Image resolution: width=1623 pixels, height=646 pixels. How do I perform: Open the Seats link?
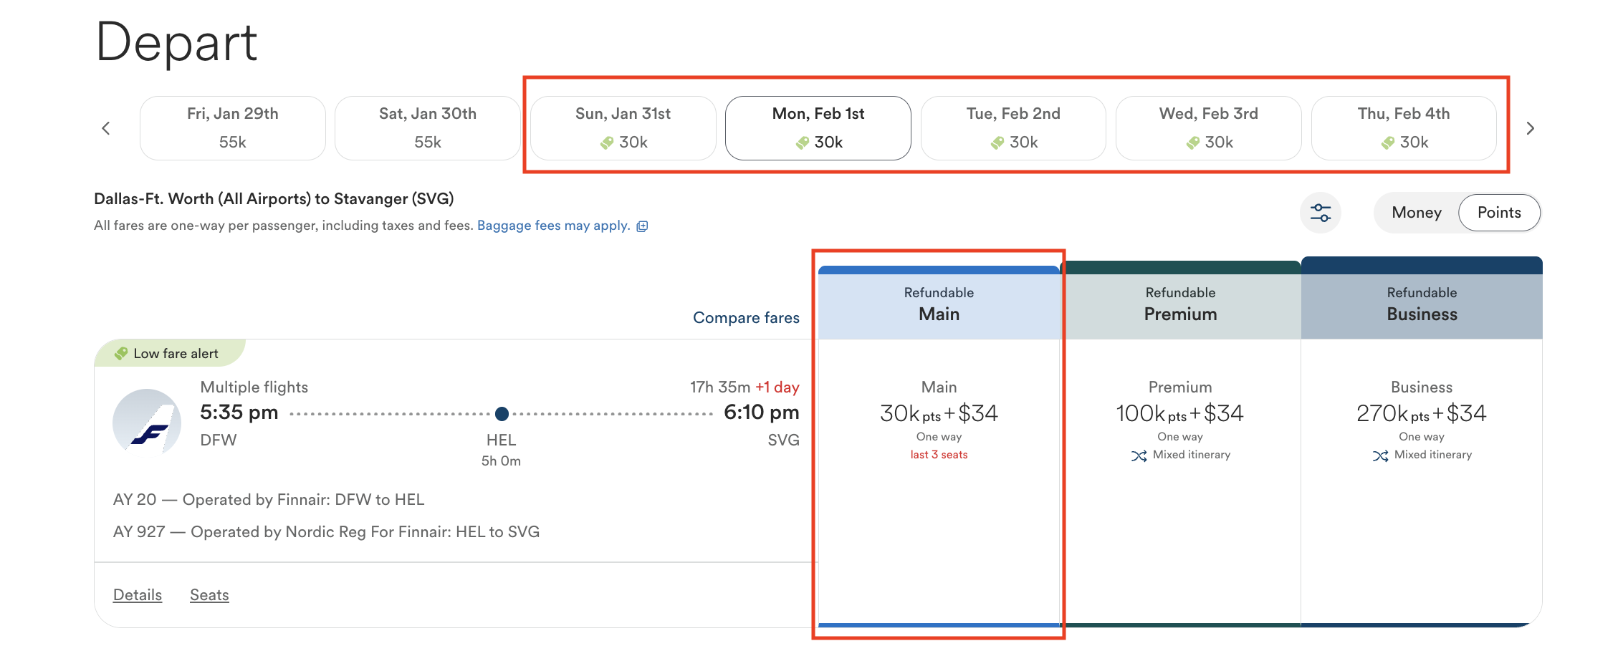pos(209,595)
